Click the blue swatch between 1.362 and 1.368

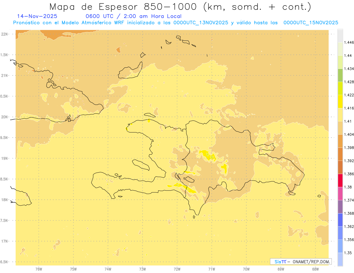pos(340,220)
